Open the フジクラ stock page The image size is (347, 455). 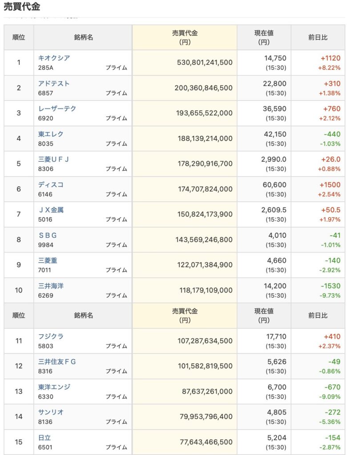[x=51, y=336]
